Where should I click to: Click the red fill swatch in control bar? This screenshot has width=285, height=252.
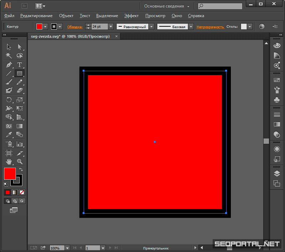pos(39,27)
